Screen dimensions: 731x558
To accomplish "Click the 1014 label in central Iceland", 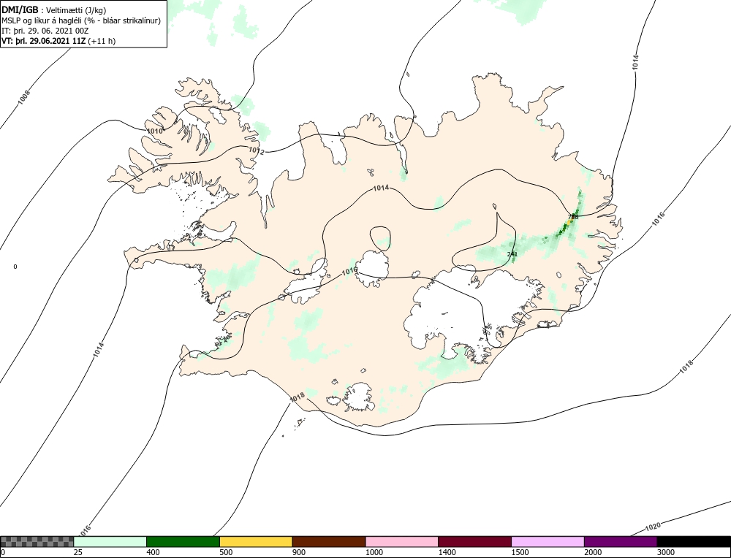I will pyautogui.click(x=381, y=188).
